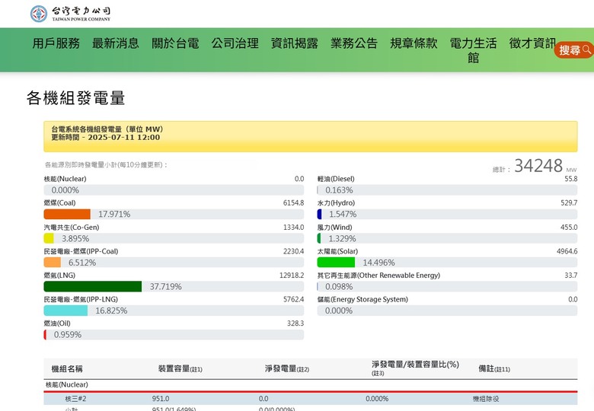Click the 機組名稱 column header
This screenshot has height=411, width=594.
tap(67, 368)
